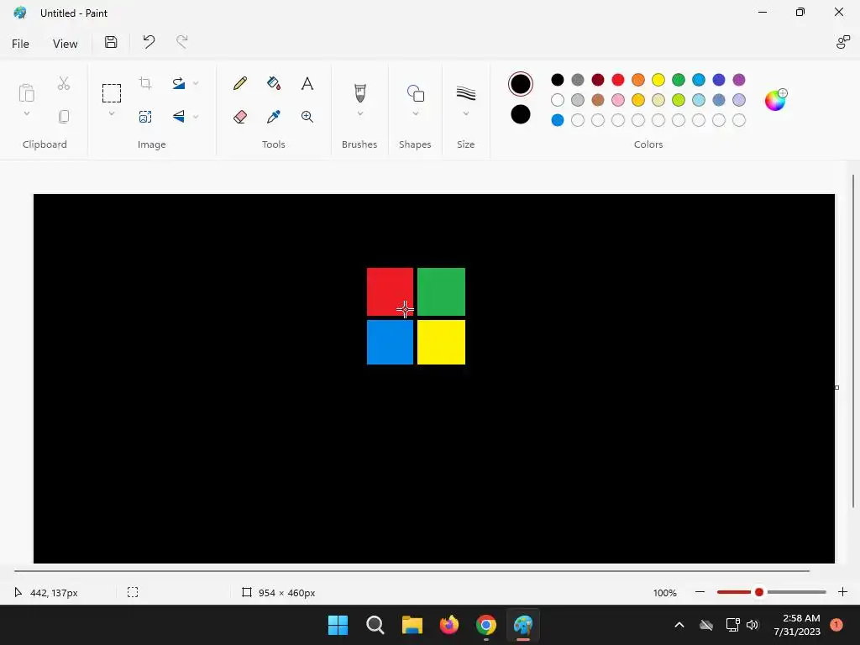Image resolution: width=860 pixels, height=645 pixels.
Task: Open File Explorer from taskbar
Action: coord(412,625)
